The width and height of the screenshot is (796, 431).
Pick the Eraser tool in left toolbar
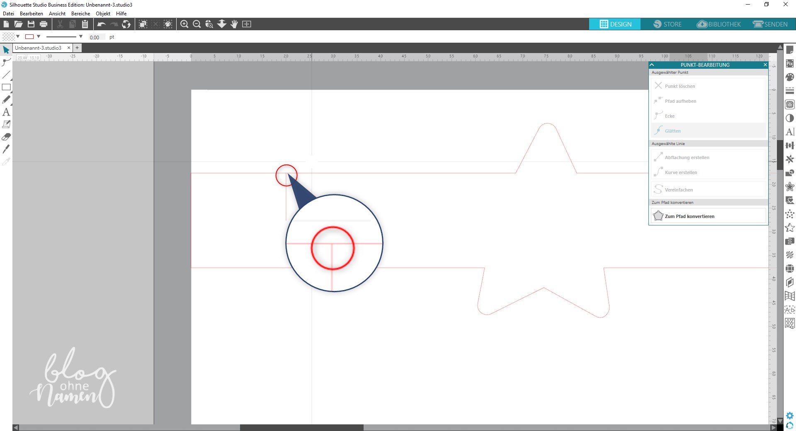tap(6, 137)
